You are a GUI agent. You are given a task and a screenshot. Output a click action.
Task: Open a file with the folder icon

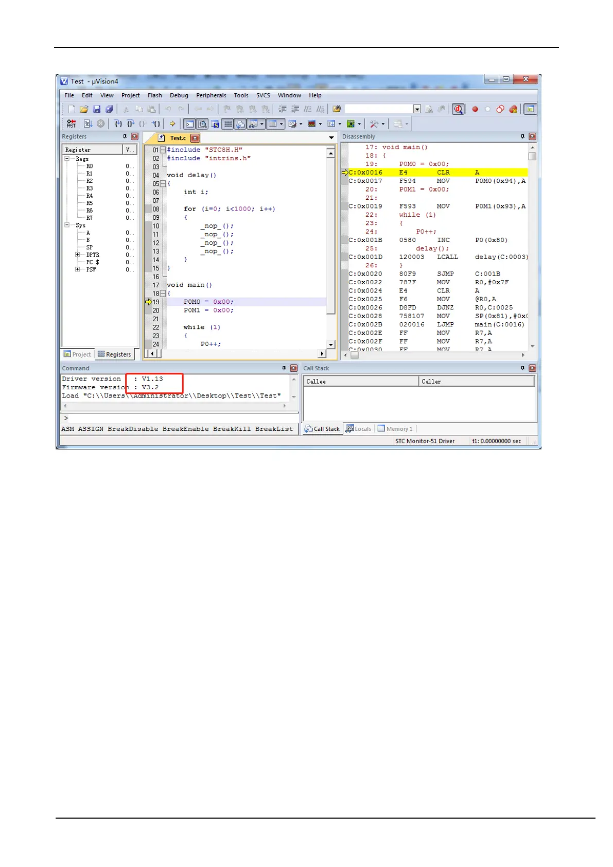84,109
